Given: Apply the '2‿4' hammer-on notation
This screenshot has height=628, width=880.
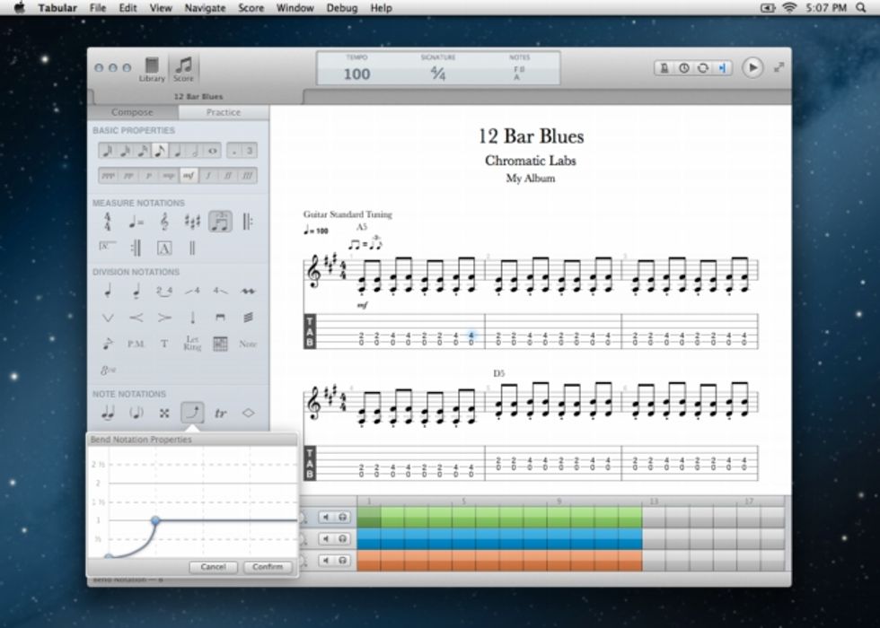Looking at the screenshot, I should 163,291.
